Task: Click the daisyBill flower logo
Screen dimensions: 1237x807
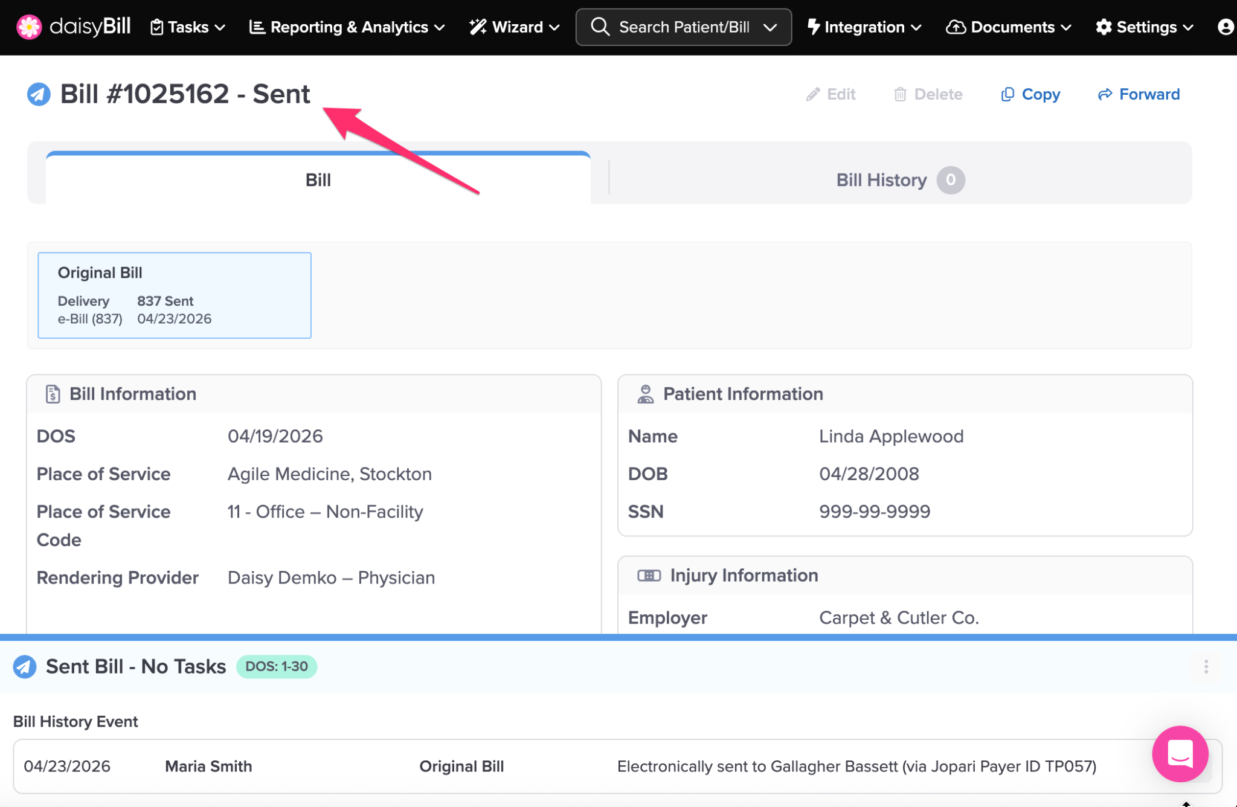Action: coord(28,27)
